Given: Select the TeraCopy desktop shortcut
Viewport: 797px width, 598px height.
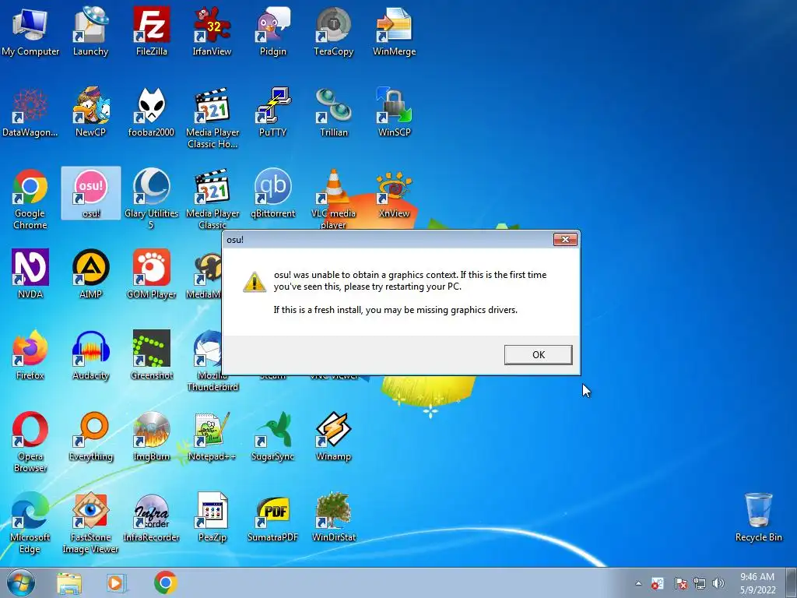Looking at the screenshot, I should pos(333,31).
